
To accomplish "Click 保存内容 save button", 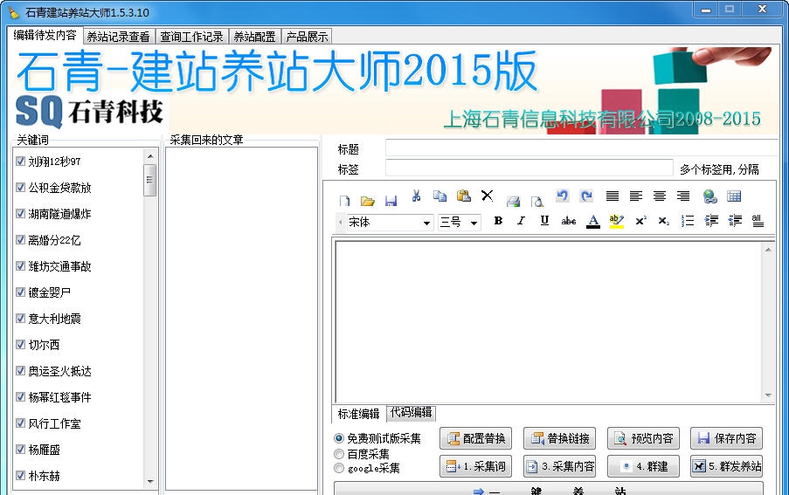I will point(727,438).
